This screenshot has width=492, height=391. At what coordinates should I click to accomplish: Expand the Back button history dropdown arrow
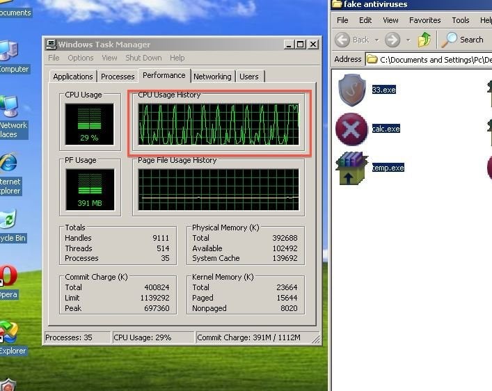pyautogui.click(x=376, y=40)
